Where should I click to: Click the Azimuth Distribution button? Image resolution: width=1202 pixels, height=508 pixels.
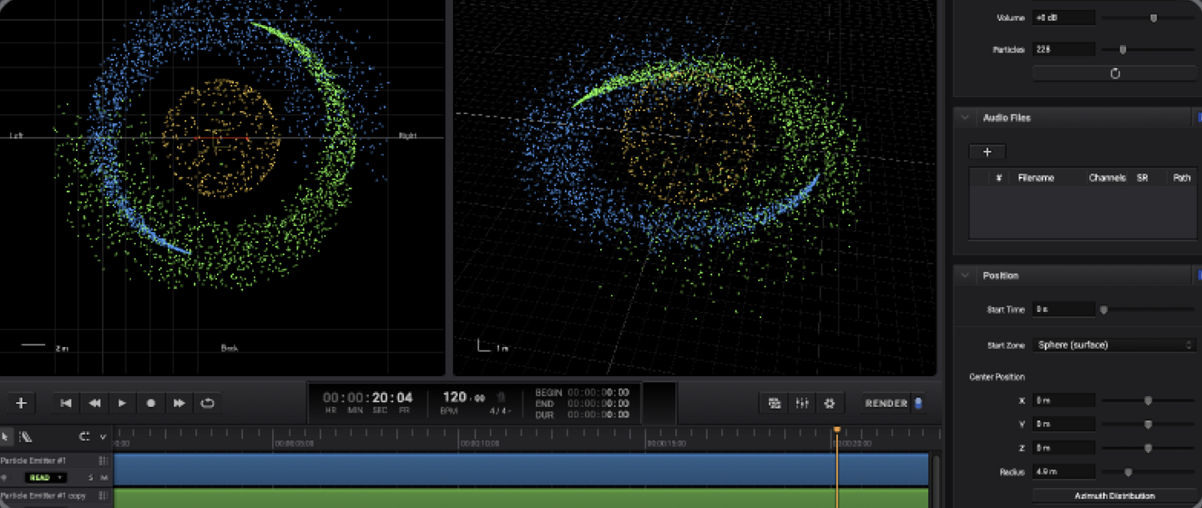click(1114, 495)
